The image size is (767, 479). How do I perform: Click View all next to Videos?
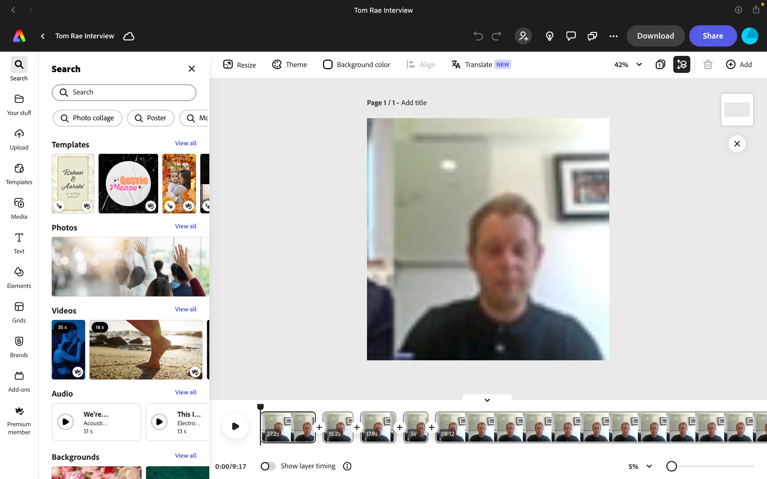point(185,309)
